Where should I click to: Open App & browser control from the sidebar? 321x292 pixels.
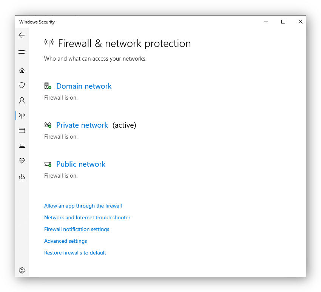click(22, 130)
